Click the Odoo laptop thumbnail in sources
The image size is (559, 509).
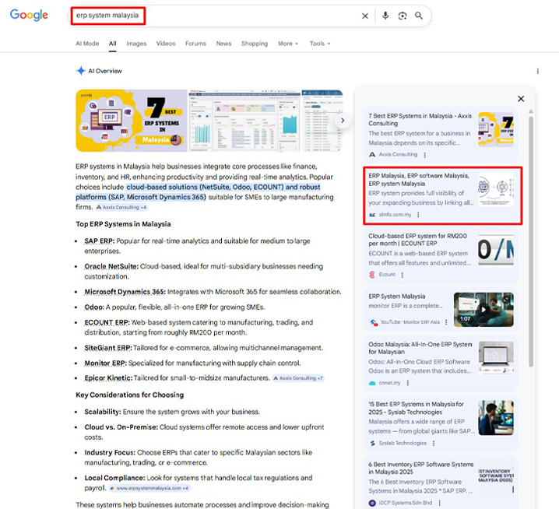pyautogui.click(x=496, y=357)
